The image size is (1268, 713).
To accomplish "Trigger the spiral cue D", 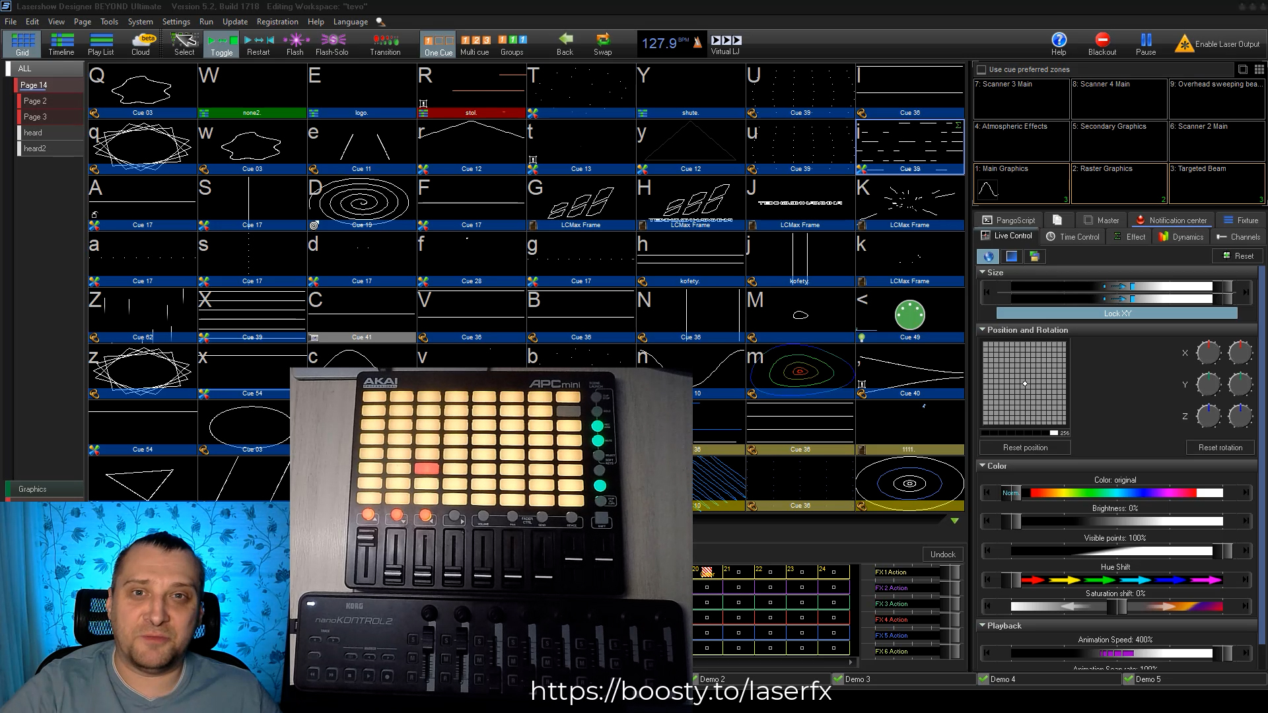I will click(361, 203).
